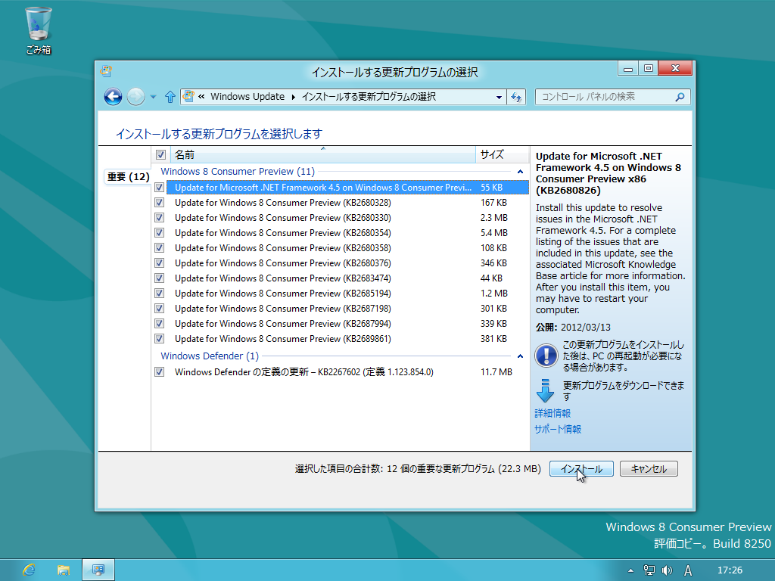
Task: Click the grayed forward navigation arrow
Action: pos(135,97)
